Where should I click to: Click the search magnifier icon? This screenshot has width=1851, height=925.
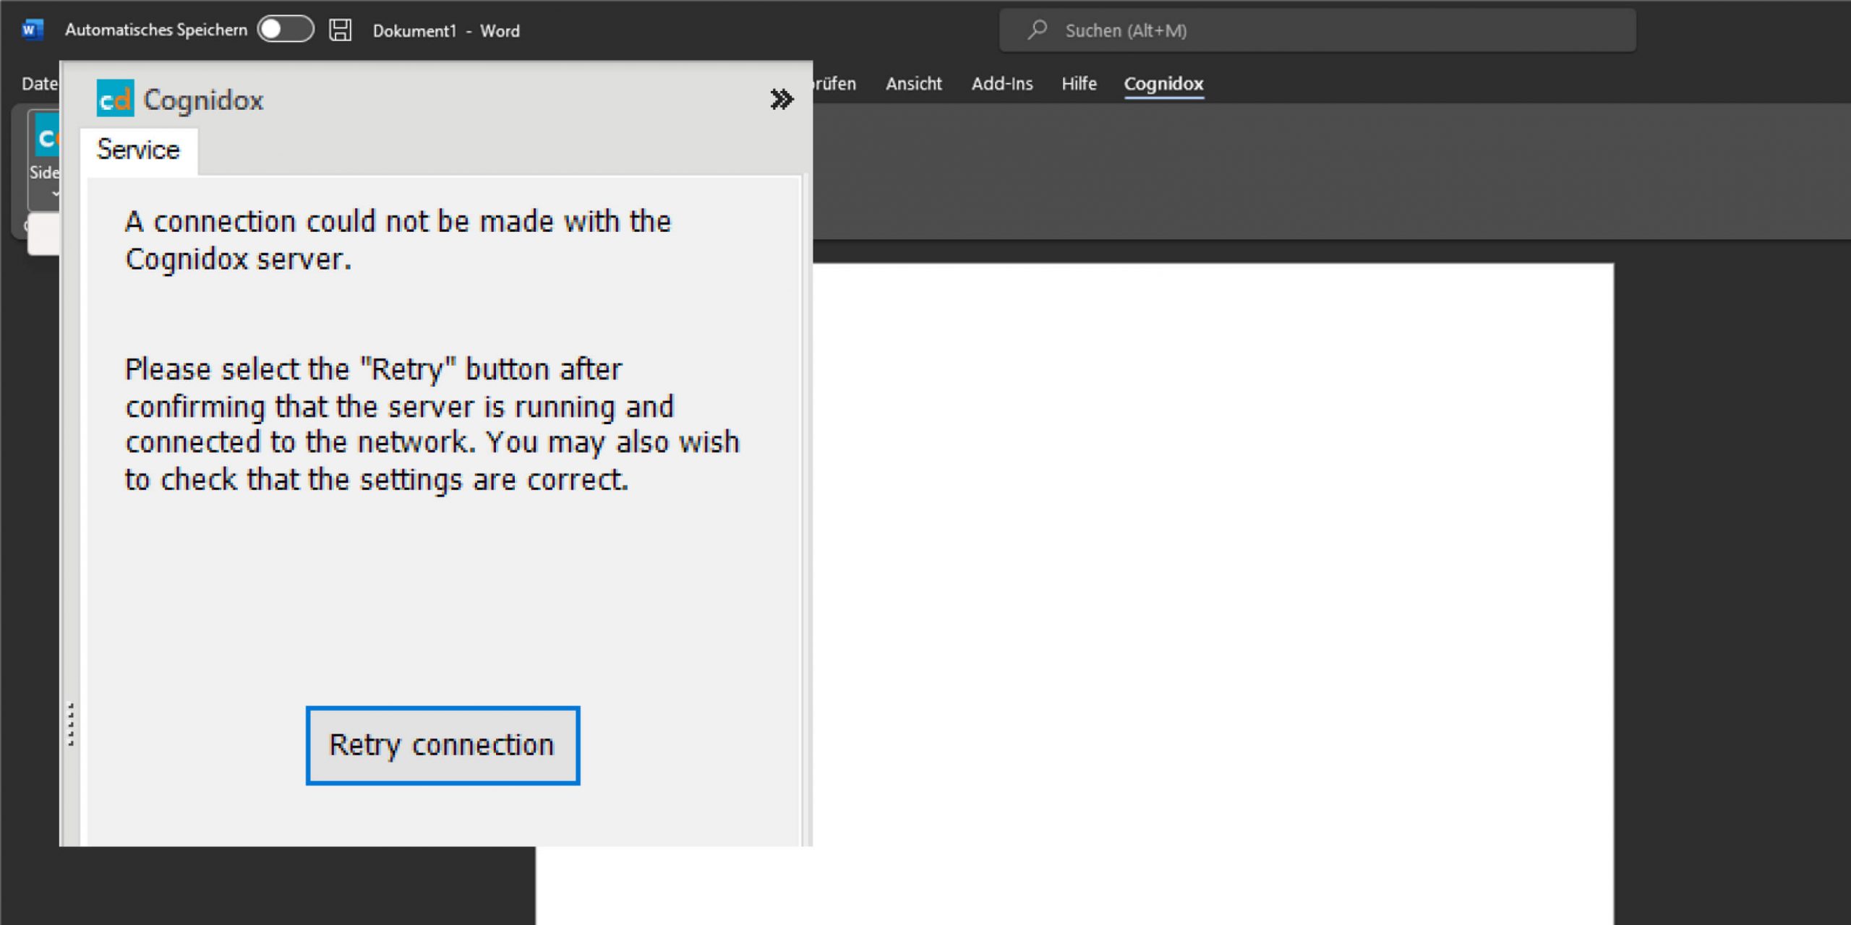[x=1038, y=30]
